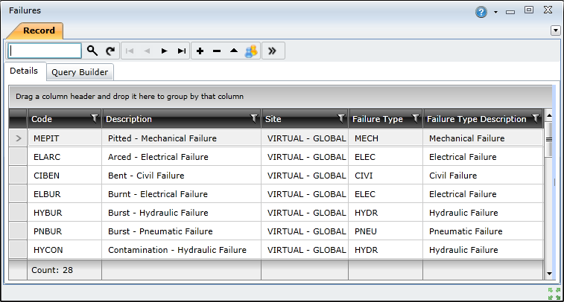The image size is (564, 302).
Task: Click the refresh arrow icon
Action: (x=110, y=51)
